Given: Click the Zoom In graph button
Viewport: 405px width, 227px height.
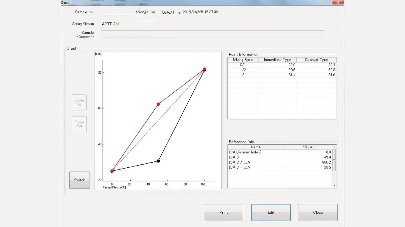Looking at the screenshot, I should 79,102.
